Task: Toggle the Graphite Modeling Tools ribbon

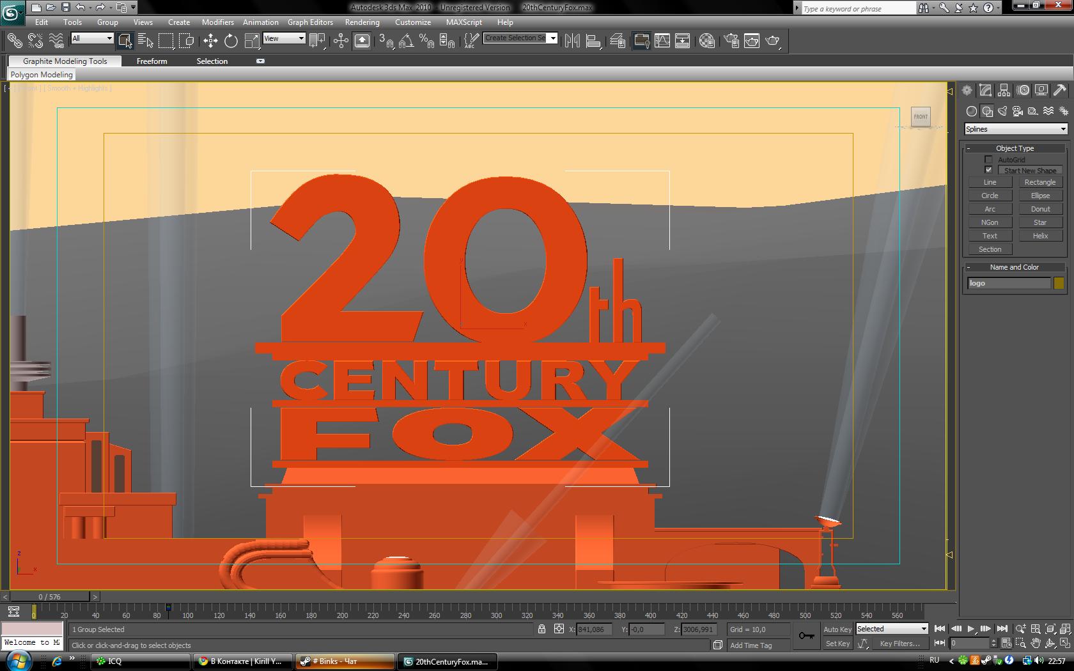Action: pyautogui.click(x=641, y=41)
